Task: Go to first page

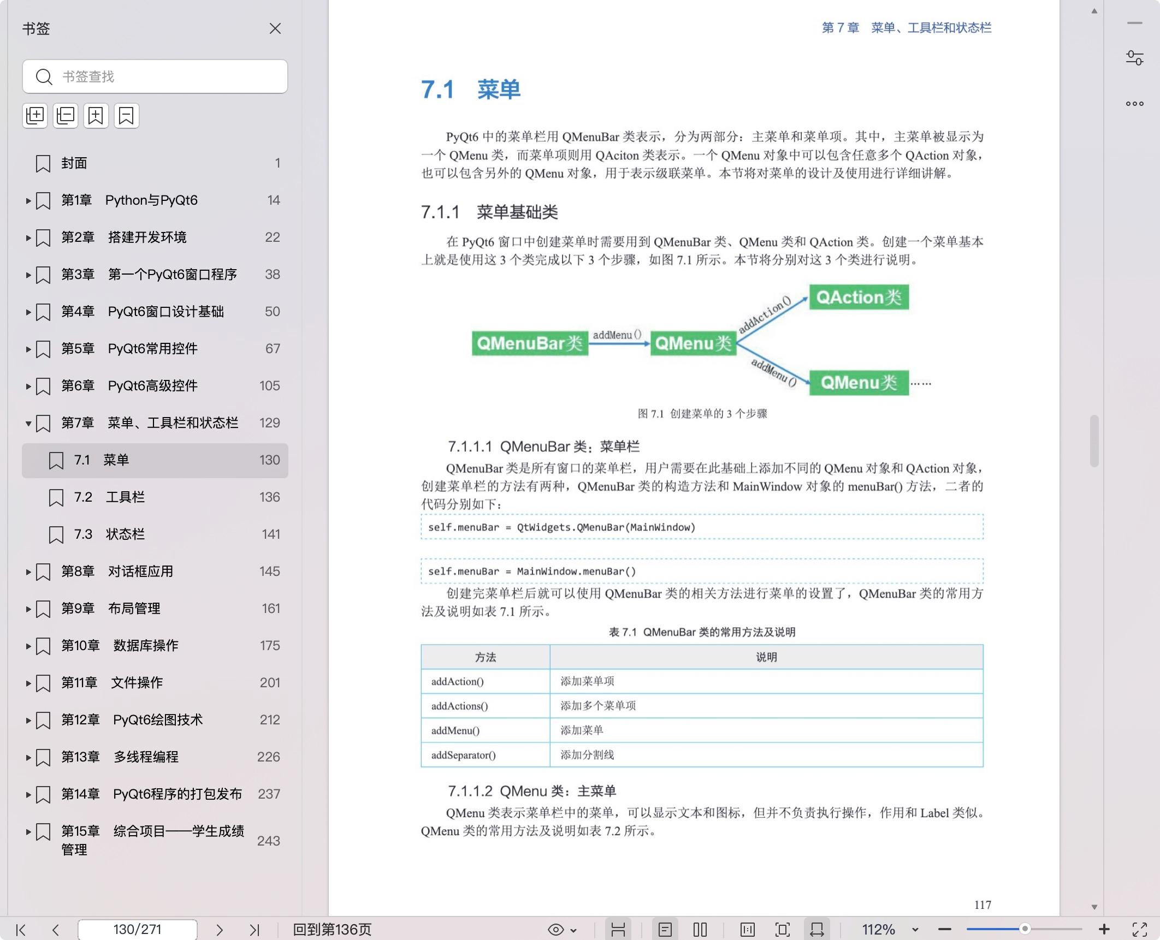Action: click(x=21, y=930)
